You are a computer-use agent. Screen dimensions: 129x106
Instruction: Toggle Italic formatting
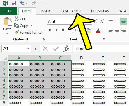[x=56, y=30]
